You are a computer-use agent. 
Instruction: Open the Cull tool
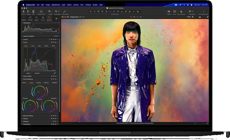pos(33,12)
